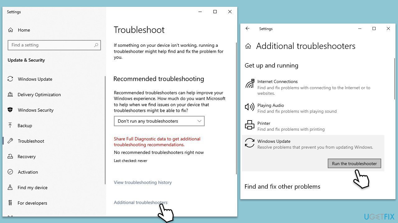
Task: Close the Troubleshoot Settings window
Action: 230,12
